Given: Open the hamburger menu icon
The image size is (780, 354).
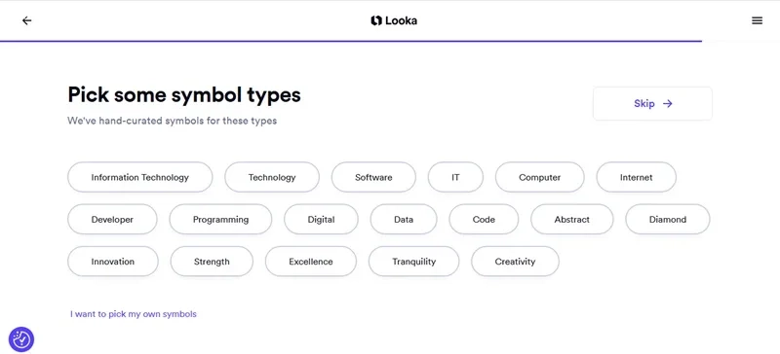Looking at the screenshot, I should [757, 20].
